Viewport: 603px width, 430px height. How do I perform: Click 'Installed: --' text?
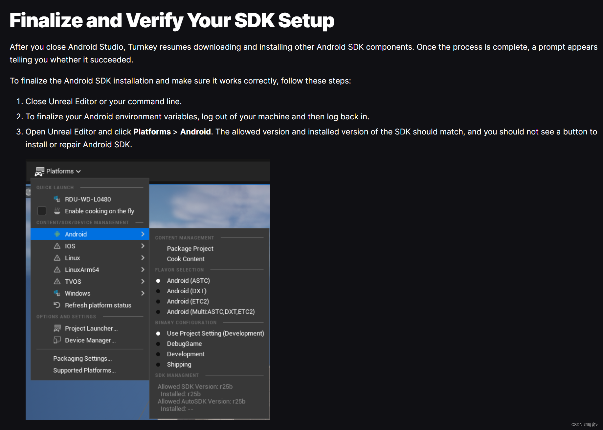pyautogui.click(x=177, y=409)
